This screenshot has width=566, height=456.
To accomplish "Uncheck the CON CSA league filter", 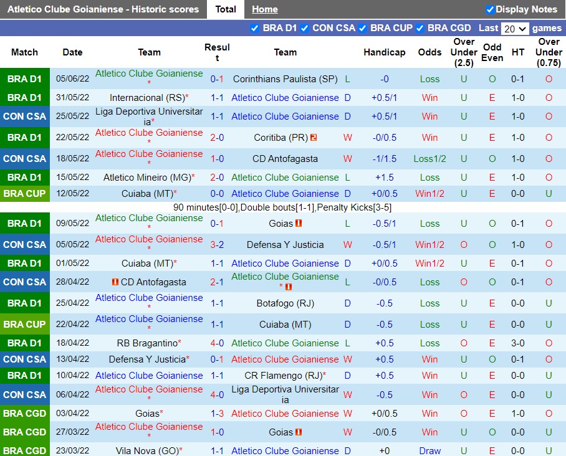I will (304, 28).
